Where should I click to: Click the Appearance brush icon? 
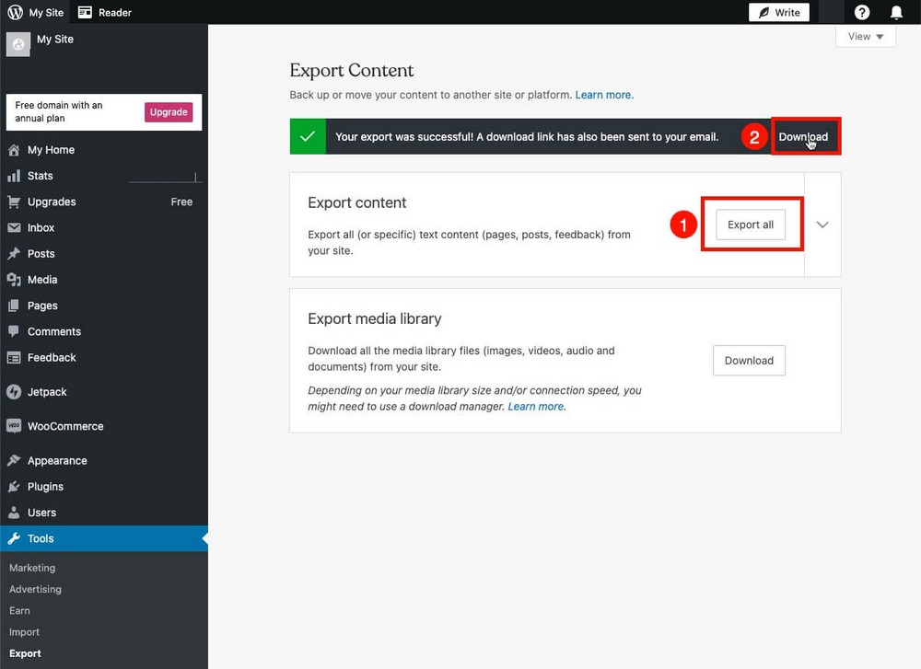tap(14, 461)
